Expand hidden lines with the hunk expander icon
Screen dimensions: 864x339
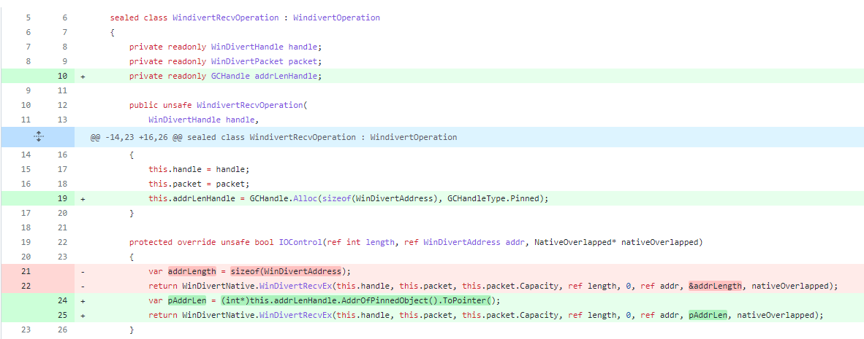point(38,137)
